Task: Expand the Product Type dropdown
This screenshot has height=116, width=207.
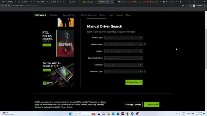Action: coord(123,38)
